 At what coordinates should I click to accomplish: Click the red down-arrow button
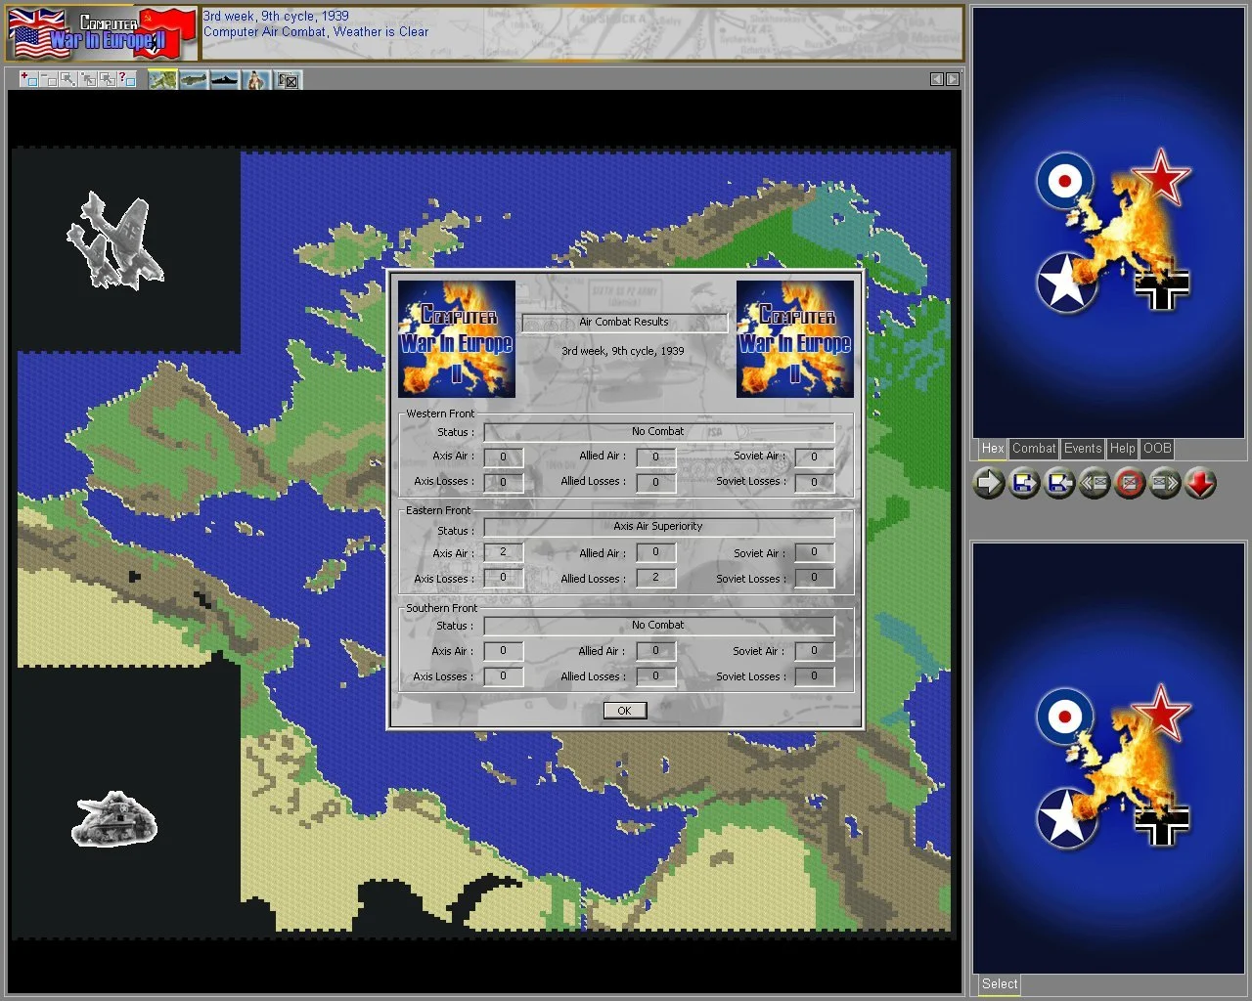click(x=1200, y=483)
